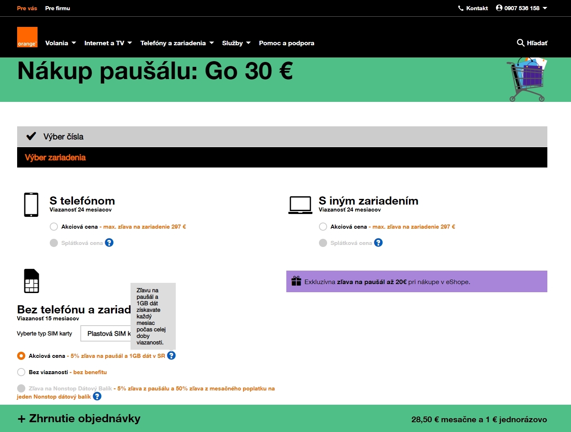Open the search magnifier icon
The image size is (571, 432).
coord(520,43)
